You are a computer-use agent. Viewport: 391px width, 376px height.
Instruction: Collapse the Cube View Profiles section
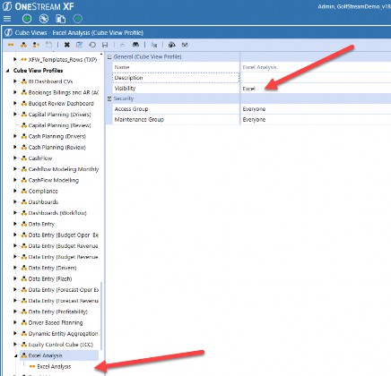pos(8,71)
